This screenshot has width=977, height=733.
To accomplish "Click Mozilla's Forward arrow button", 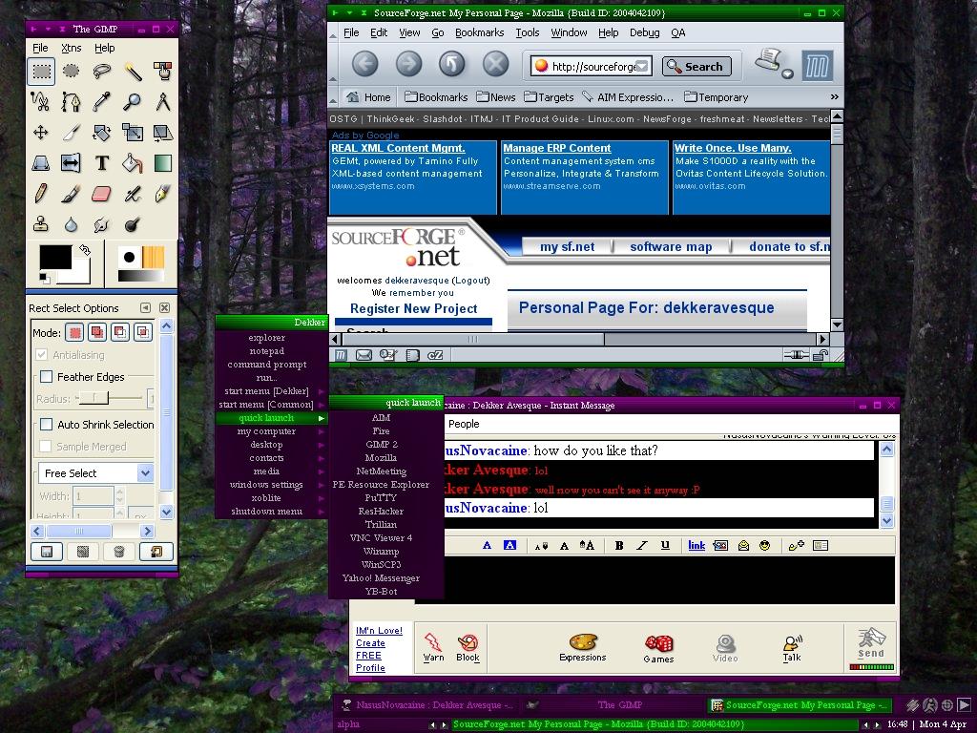I will click(408, 64).
